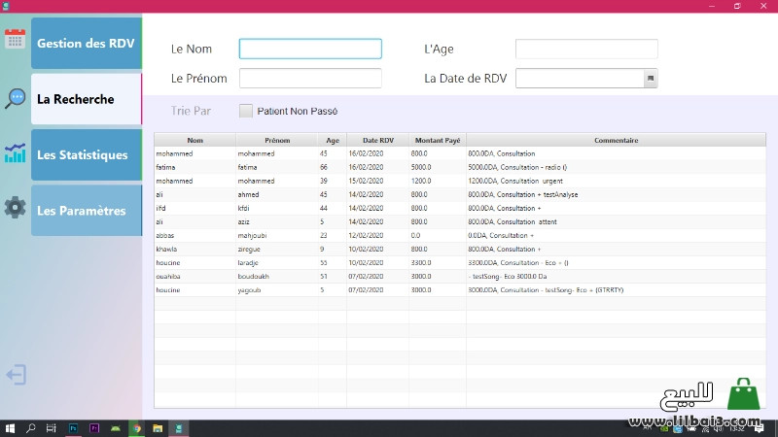Sort table by the Nom column header

point(195,140)
